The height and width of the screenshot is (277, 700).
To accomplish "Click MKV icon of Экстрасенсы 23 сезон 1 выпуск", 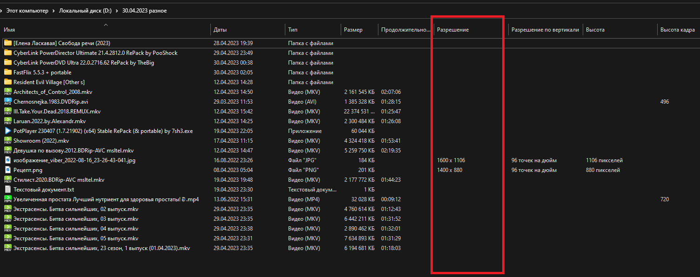I will click(7, 248).
